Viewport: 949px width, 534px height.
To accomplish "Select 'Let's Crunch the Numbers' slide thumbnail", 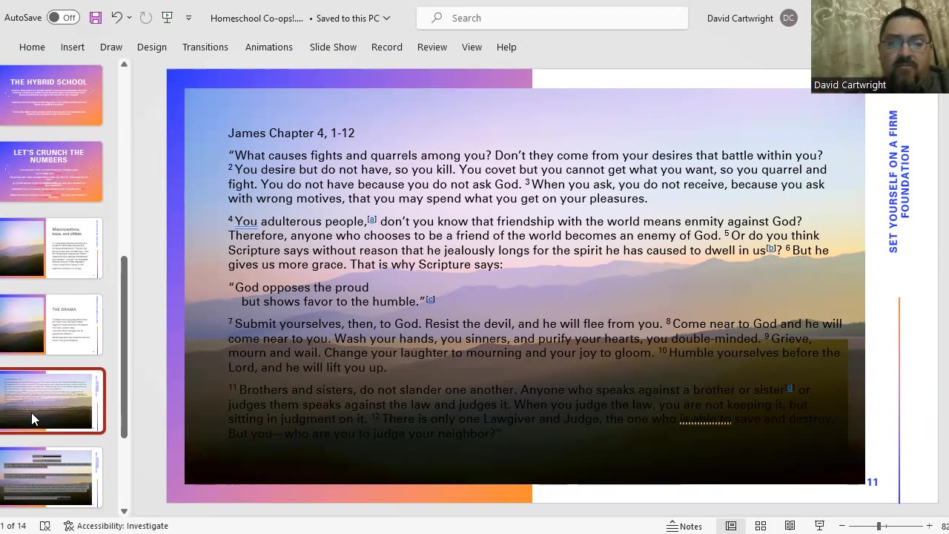I will [51, 172].
